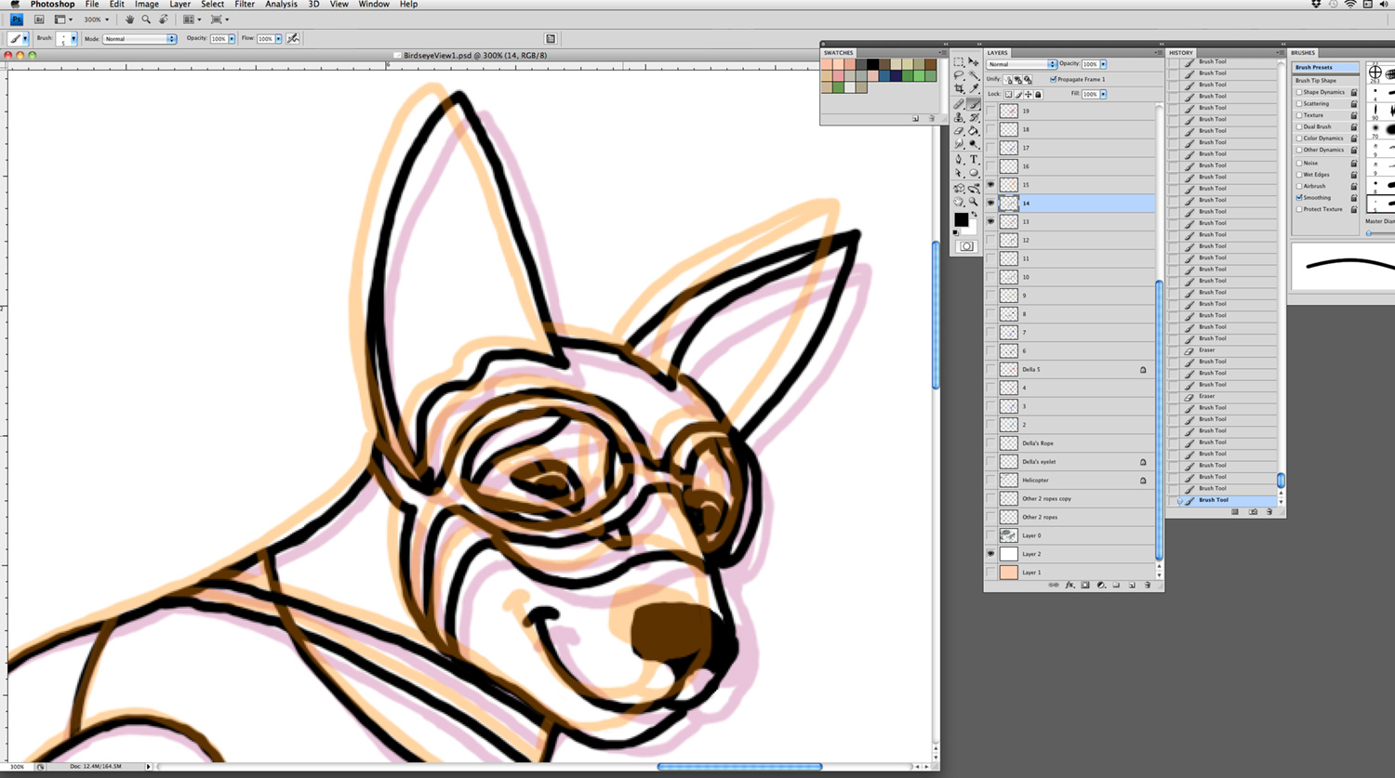The image size is (1395, 778).
Task: Click the Lock all icon in Layers
Action: (x=1038, y=94)
